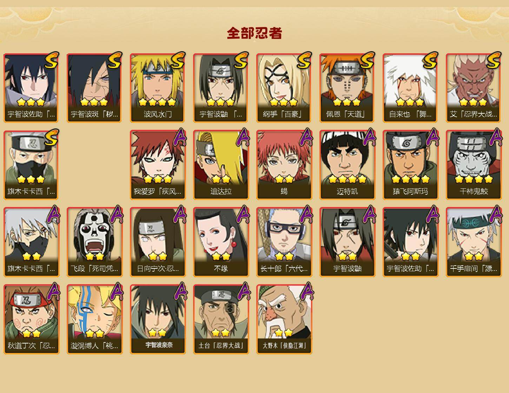Select the 宇智波泉奈 ninja card
This screenshot has height=393, width=509.
pyautogui.click(x=158, y=319)
